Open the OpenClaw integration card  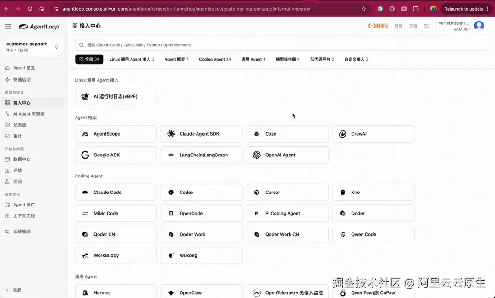pos(202,292)
